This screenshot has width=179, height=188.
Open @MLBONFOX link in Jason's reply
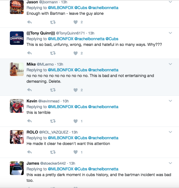click(60, 8)
